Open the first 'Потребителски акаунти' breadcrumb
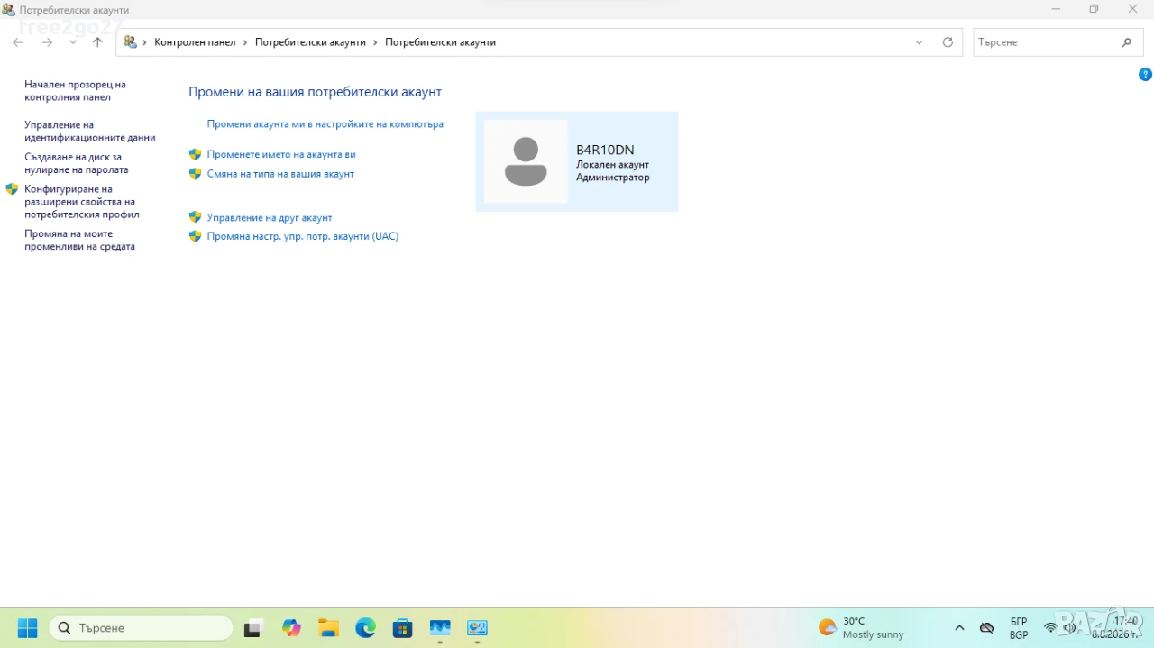The height and width of the screenshot is (648, 1154). (310, 42)
